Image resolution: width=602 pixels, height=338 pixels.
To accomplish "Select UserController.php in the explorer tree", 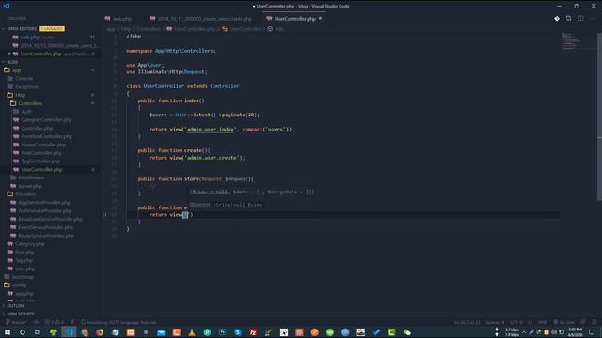I will [x=38, y=169].
